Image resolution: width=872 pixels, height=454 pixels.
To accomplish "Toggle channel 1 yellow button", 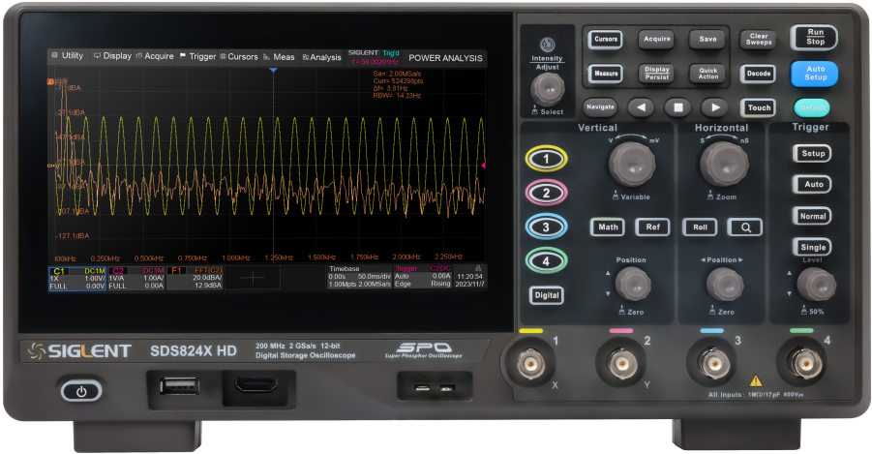I will 546,159.
